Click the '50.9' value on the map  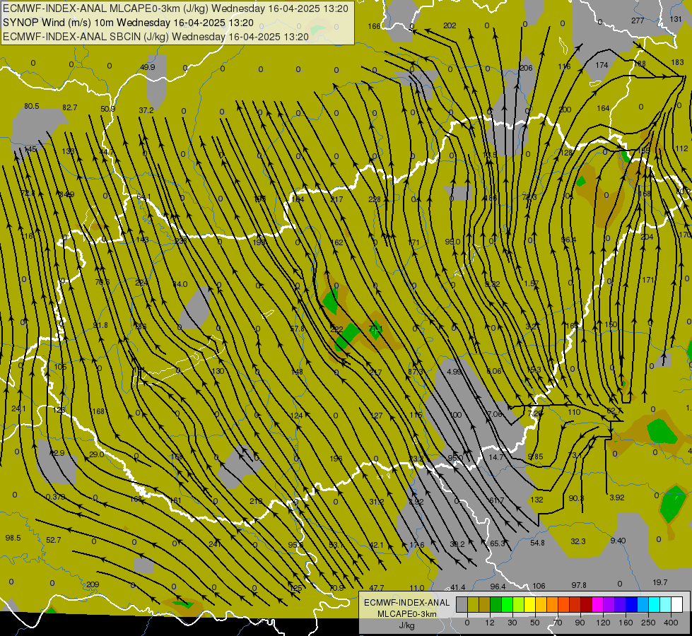point(107,109)
